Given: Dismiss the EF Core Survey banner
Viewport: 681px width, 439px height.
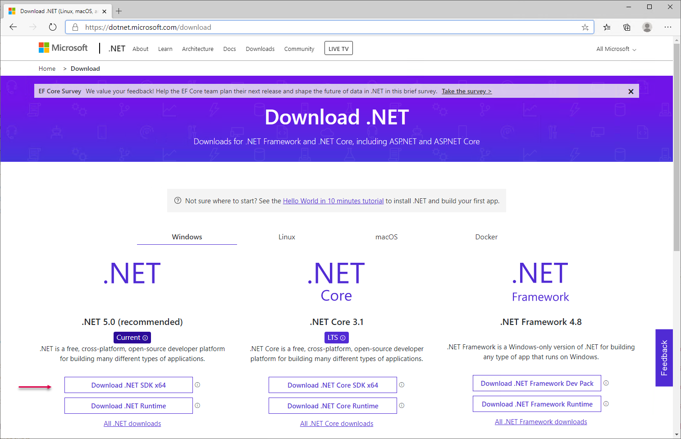Looking at the screenshot, I should coord(631,91).
